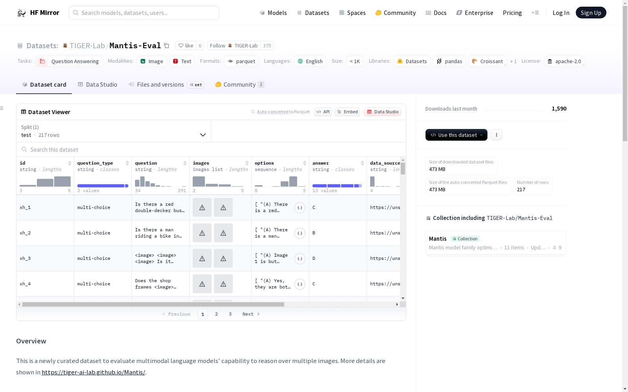Copy the dataset name with the copy icon
The width and height of the screenshot is (628, 392).
pos(166,46)
